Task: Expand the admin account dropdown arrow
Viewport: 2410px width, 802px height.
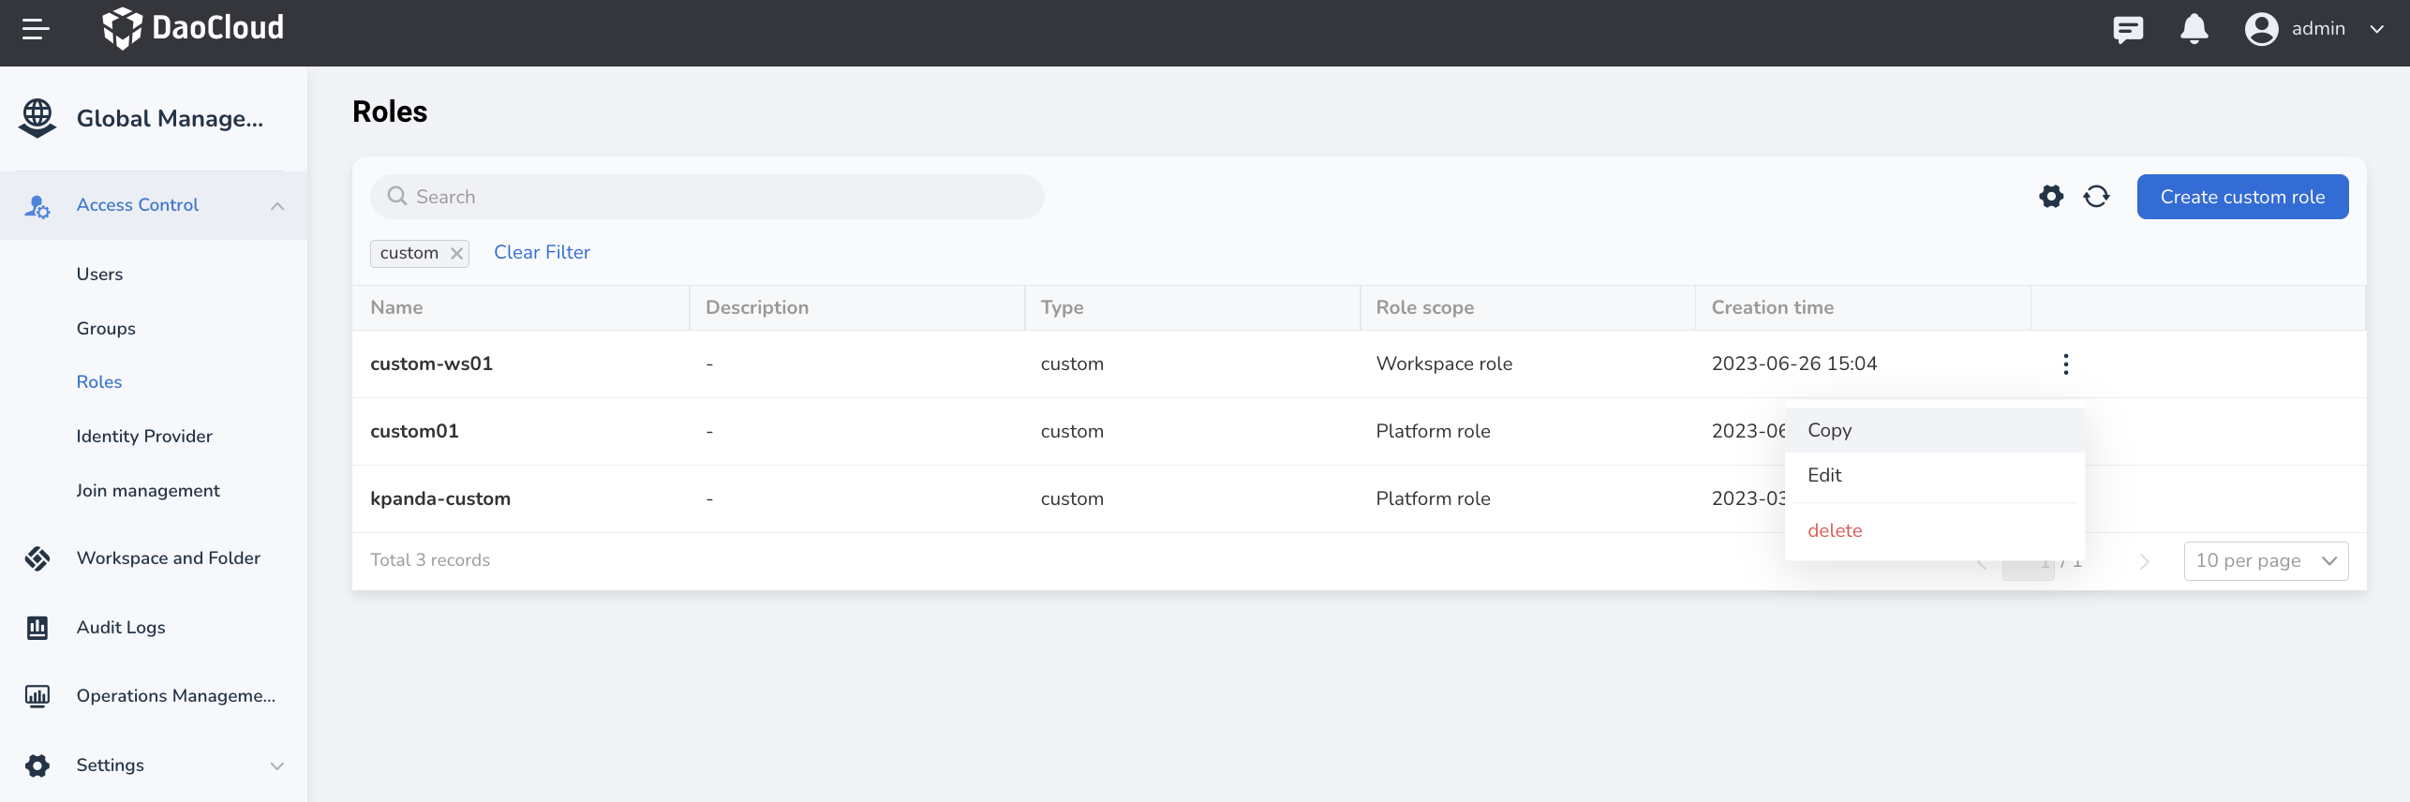Action: tap(2376, 29)
